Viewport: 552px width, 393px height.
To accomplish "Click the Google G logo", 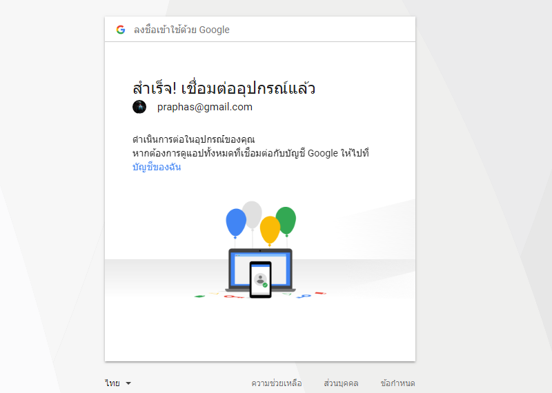I will click(121, 30).
